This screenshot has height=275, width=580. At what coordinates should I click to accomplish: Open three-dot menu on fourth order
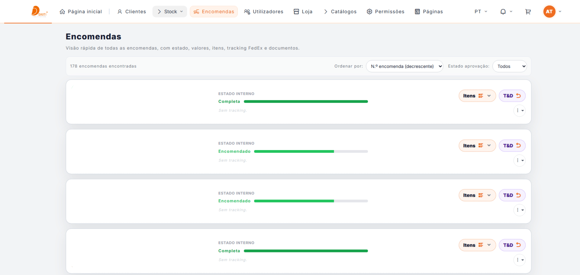[519, 260]
